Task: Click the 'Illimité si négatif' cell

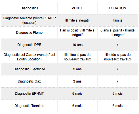Action: point(77,20)
